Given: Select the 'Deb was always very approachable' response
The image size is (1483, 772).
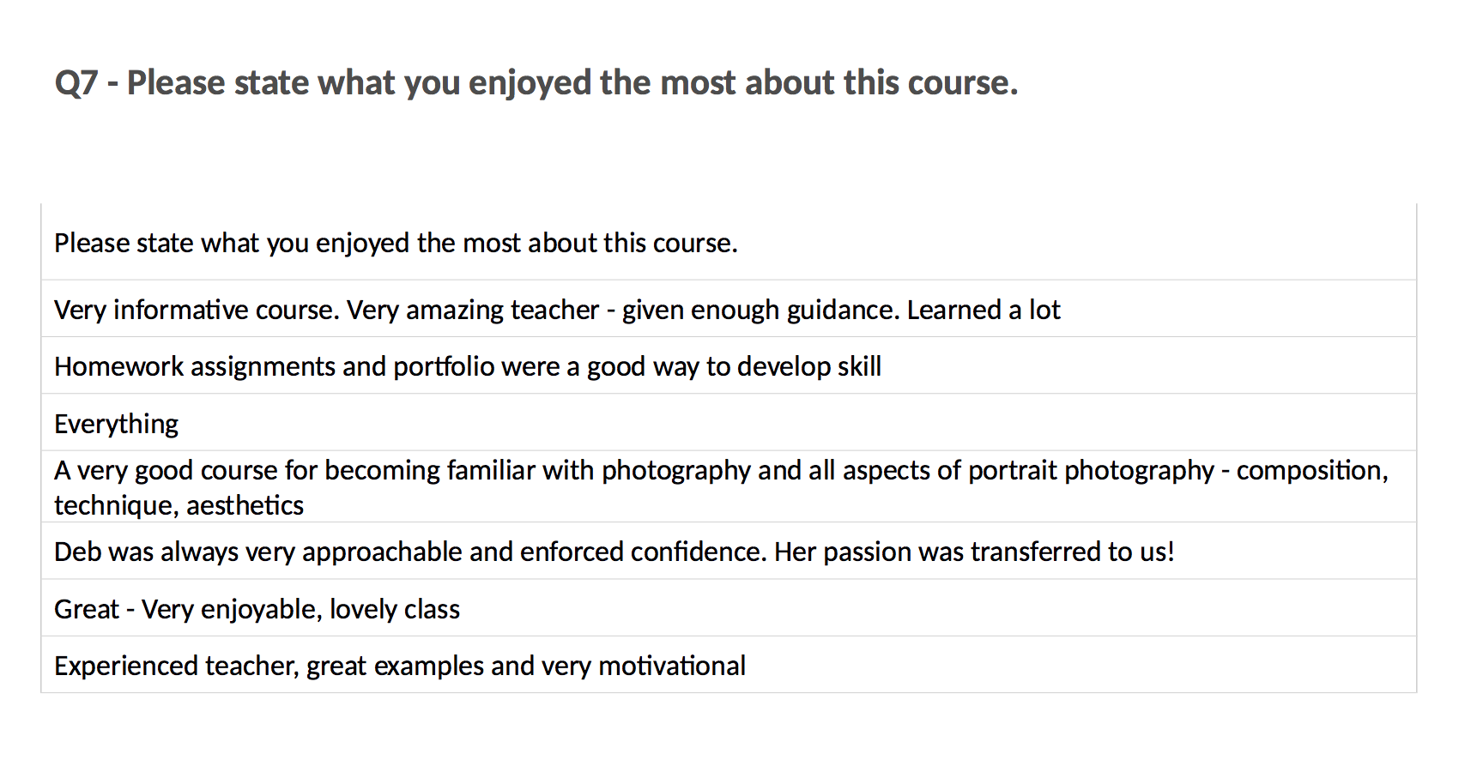Looking at the screenshot, I should 614,552.
